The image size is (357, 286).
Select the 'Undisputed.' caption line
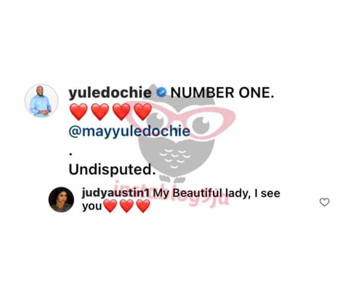coord(112,170)
